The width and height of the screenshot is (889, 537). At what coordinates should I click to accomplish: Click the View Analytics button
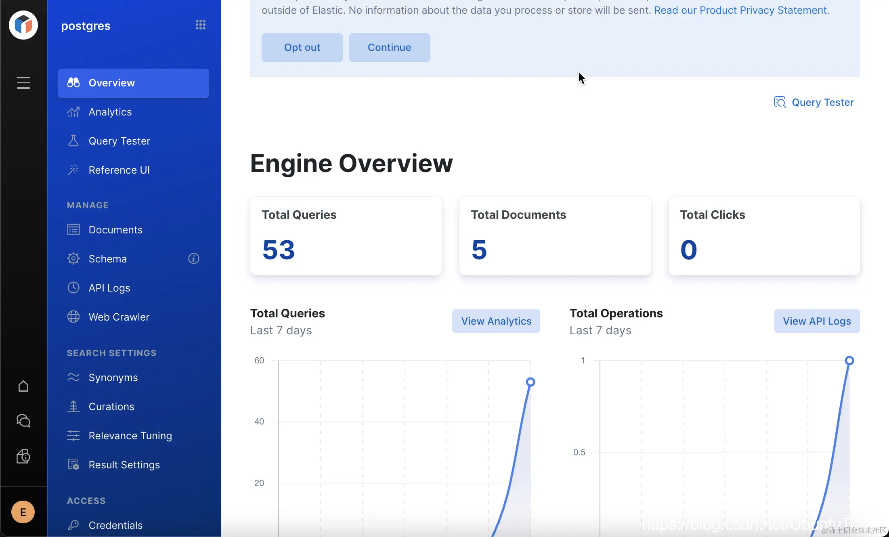(496, 321)
